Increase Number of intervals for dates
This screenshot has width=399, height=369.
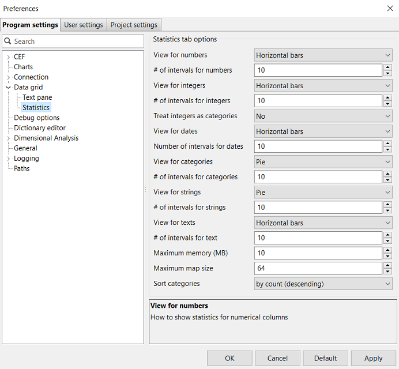coord(387,143)
